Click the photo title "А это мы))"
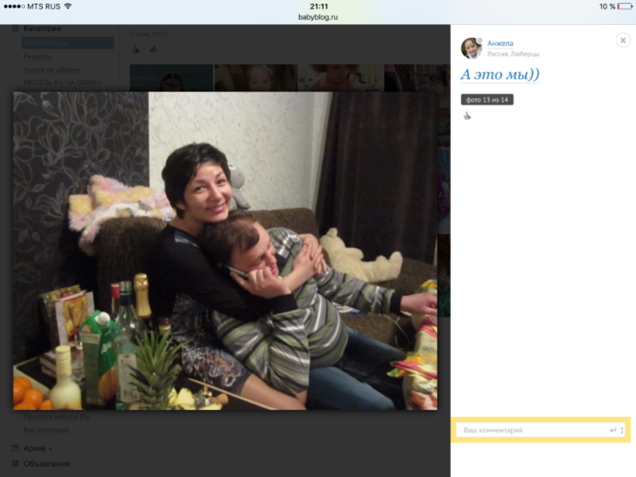636x477 pixels. pyautogui.click(x=500, y=74)
